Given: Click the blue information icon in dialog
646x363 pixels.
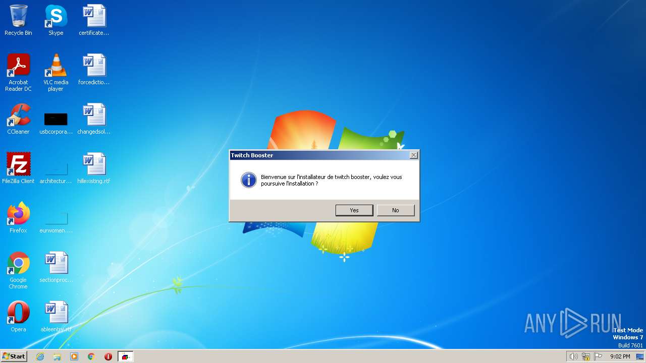Looking at the screenshot, I should click(x=248, y=180).
